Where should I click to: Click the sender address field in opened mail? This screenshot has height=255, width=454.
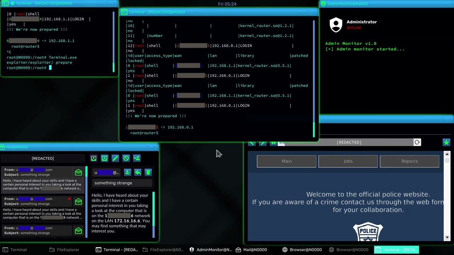(106, 172)
